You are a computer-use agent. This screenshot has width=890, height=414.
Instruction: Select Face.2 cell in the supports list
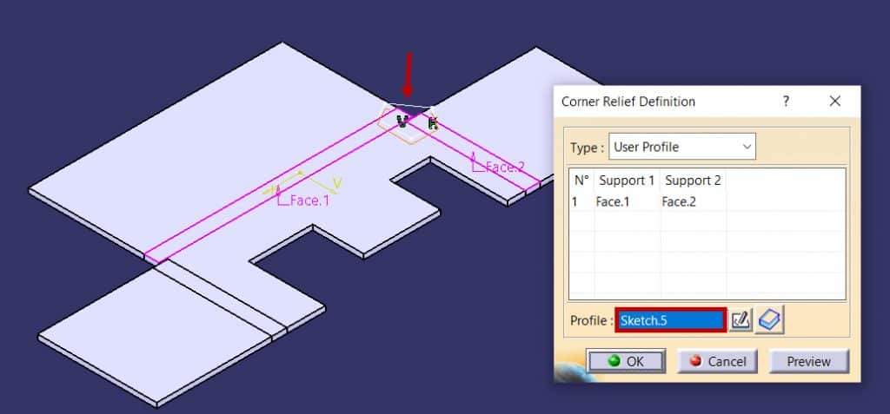[x=678, y=201]
